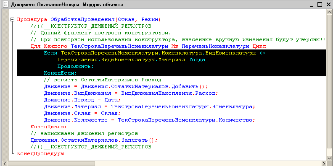Click the highlighted 'Продолжить;' statement
The width and height of the screenshot is (333, 166).
coord(76,67)
